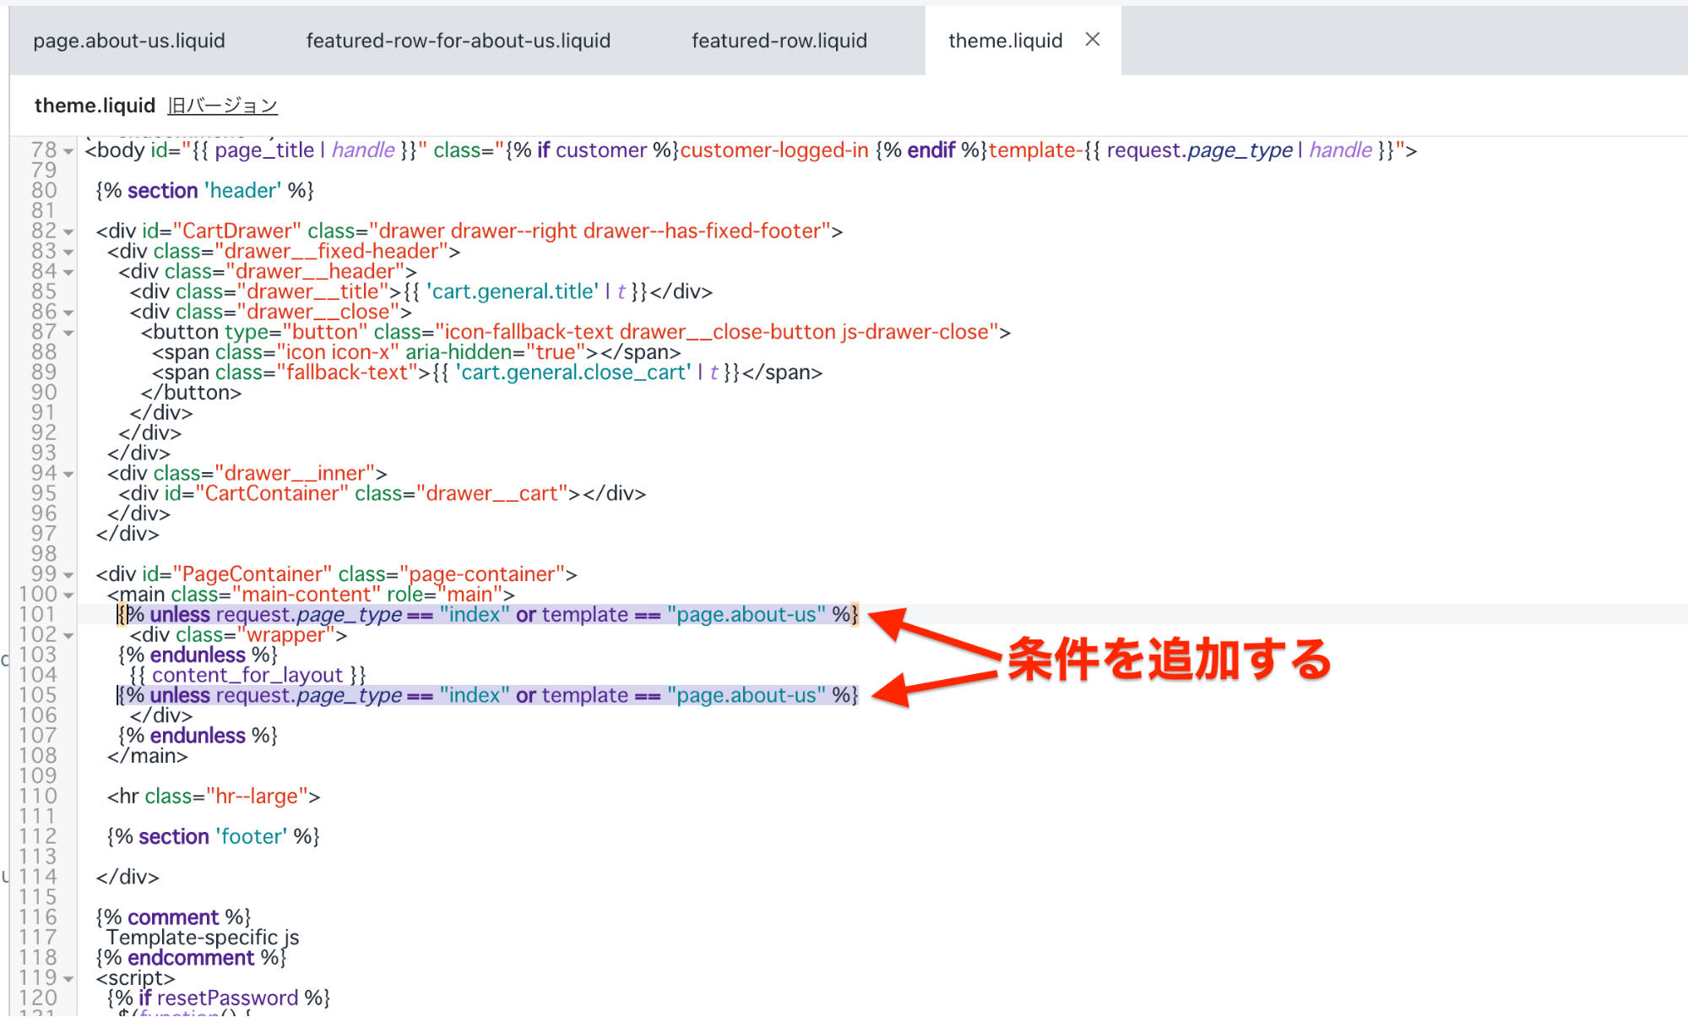Switch to page.about-us.liquid tab
This screenshot has height=1017, width=1688.
pyautogui.click(x=129, y=41)
